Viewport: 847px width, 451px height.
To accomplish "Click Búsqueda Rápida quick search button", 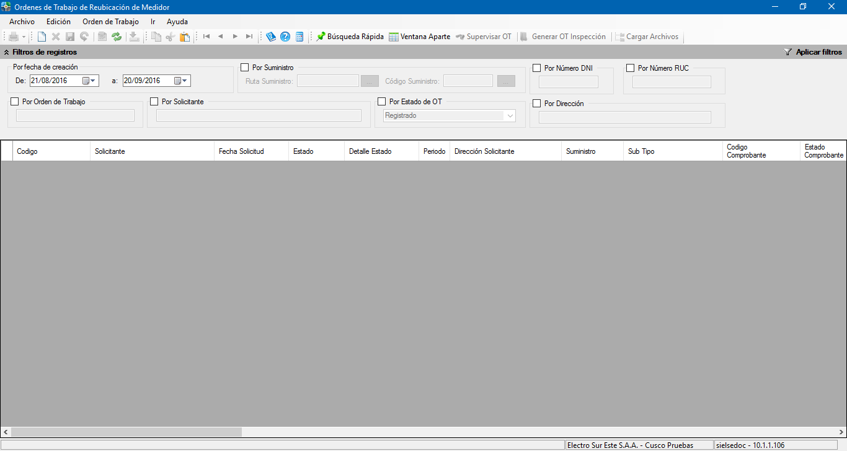I will point(350,37).
